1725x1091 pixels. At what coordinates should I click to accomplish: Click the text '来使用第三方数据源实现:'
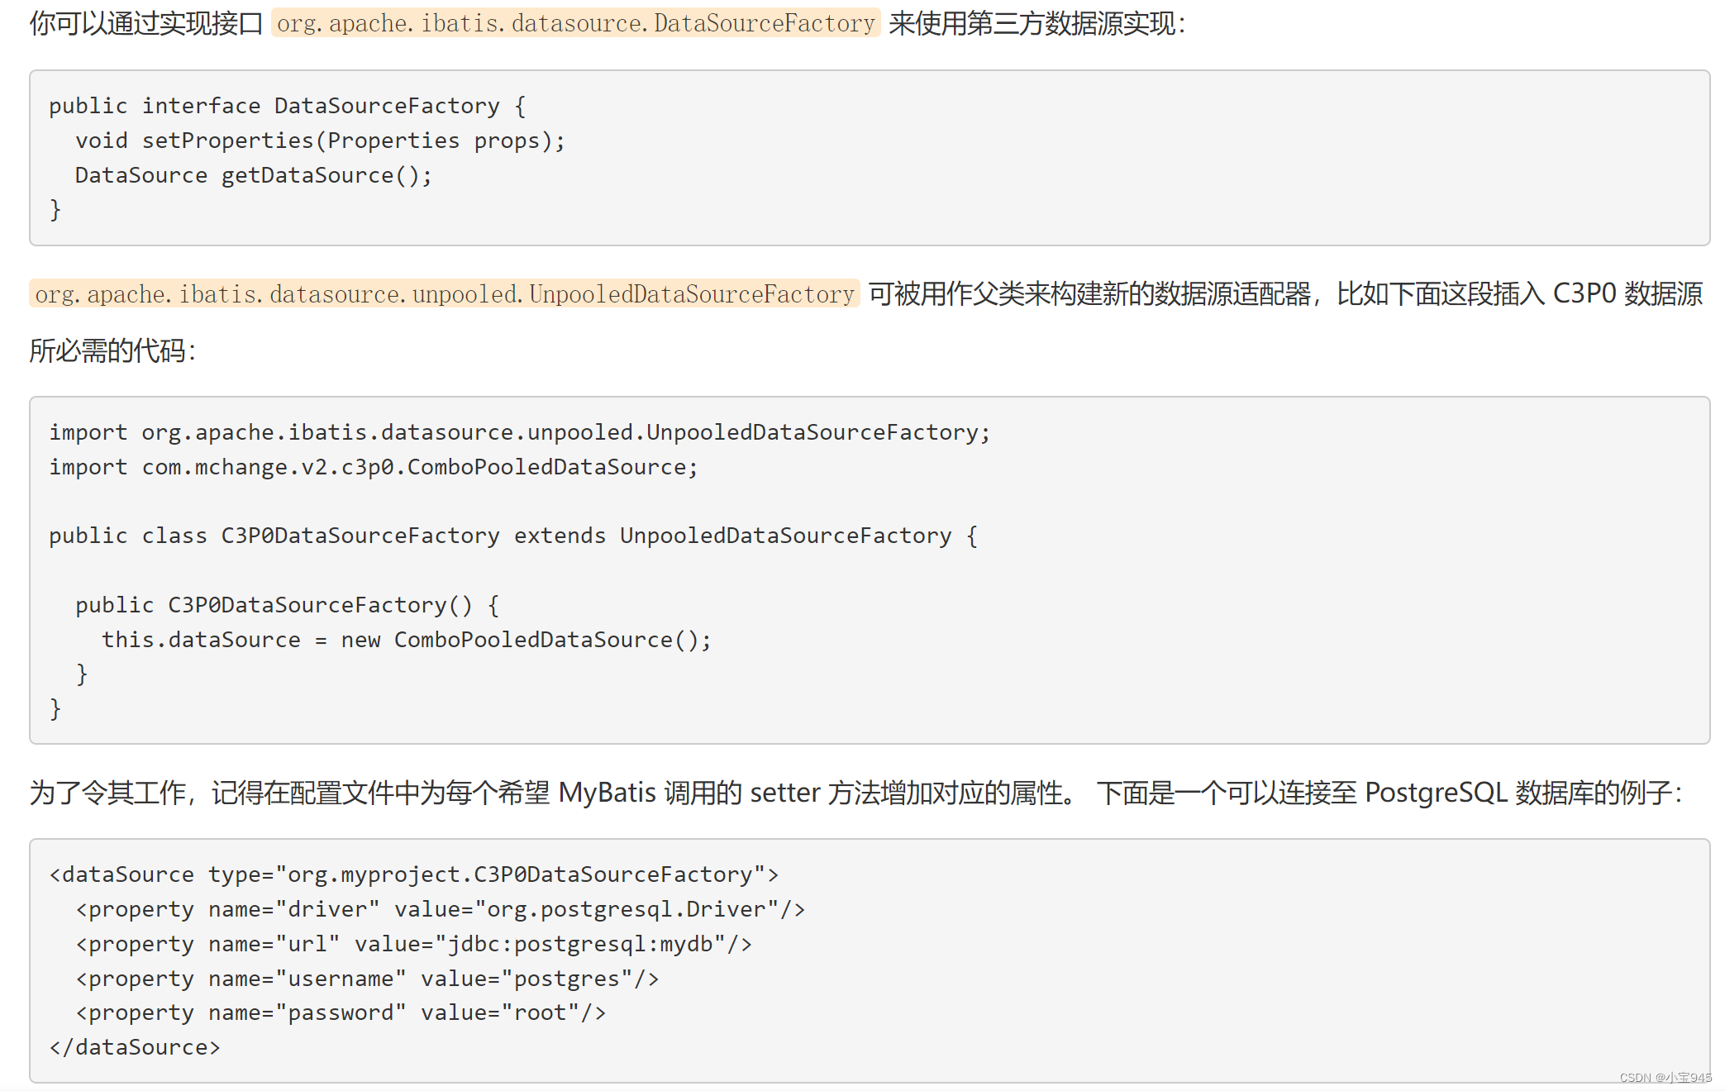click(x=1037, y=23)
